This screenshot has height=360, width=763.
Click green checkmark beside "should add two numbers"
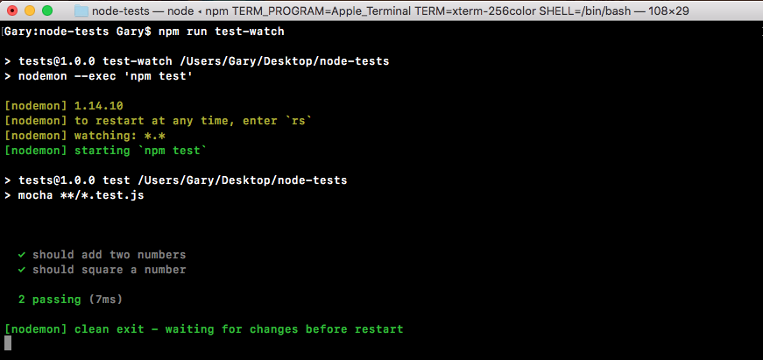click(x=21, y=255)
